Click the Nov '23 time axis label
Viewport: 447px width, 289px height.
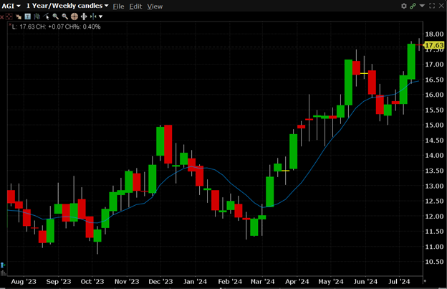127,282
